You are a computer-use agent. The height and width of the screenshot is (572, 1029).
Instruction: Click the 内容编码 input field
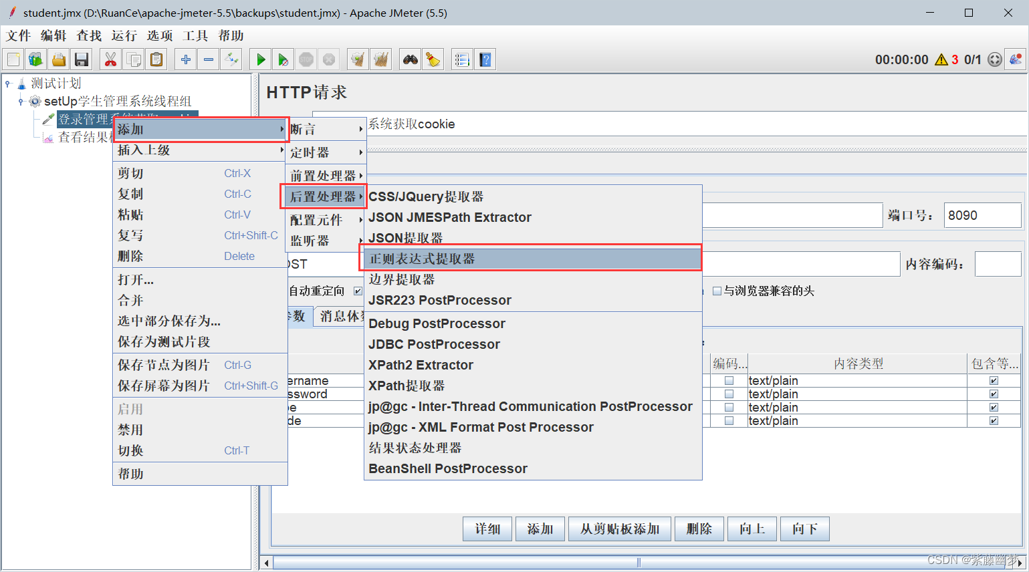998,264
